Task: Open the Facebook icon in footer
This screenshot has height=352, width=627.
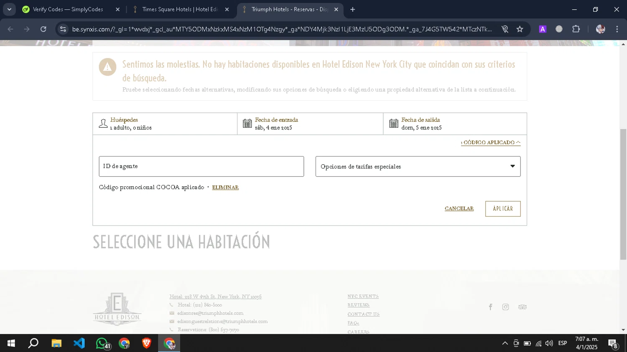Action: (x=490, y=307)
